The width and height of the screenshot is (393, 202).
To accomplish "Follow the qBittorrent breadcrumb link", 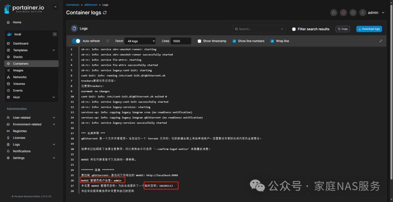I will click(91, 5).
